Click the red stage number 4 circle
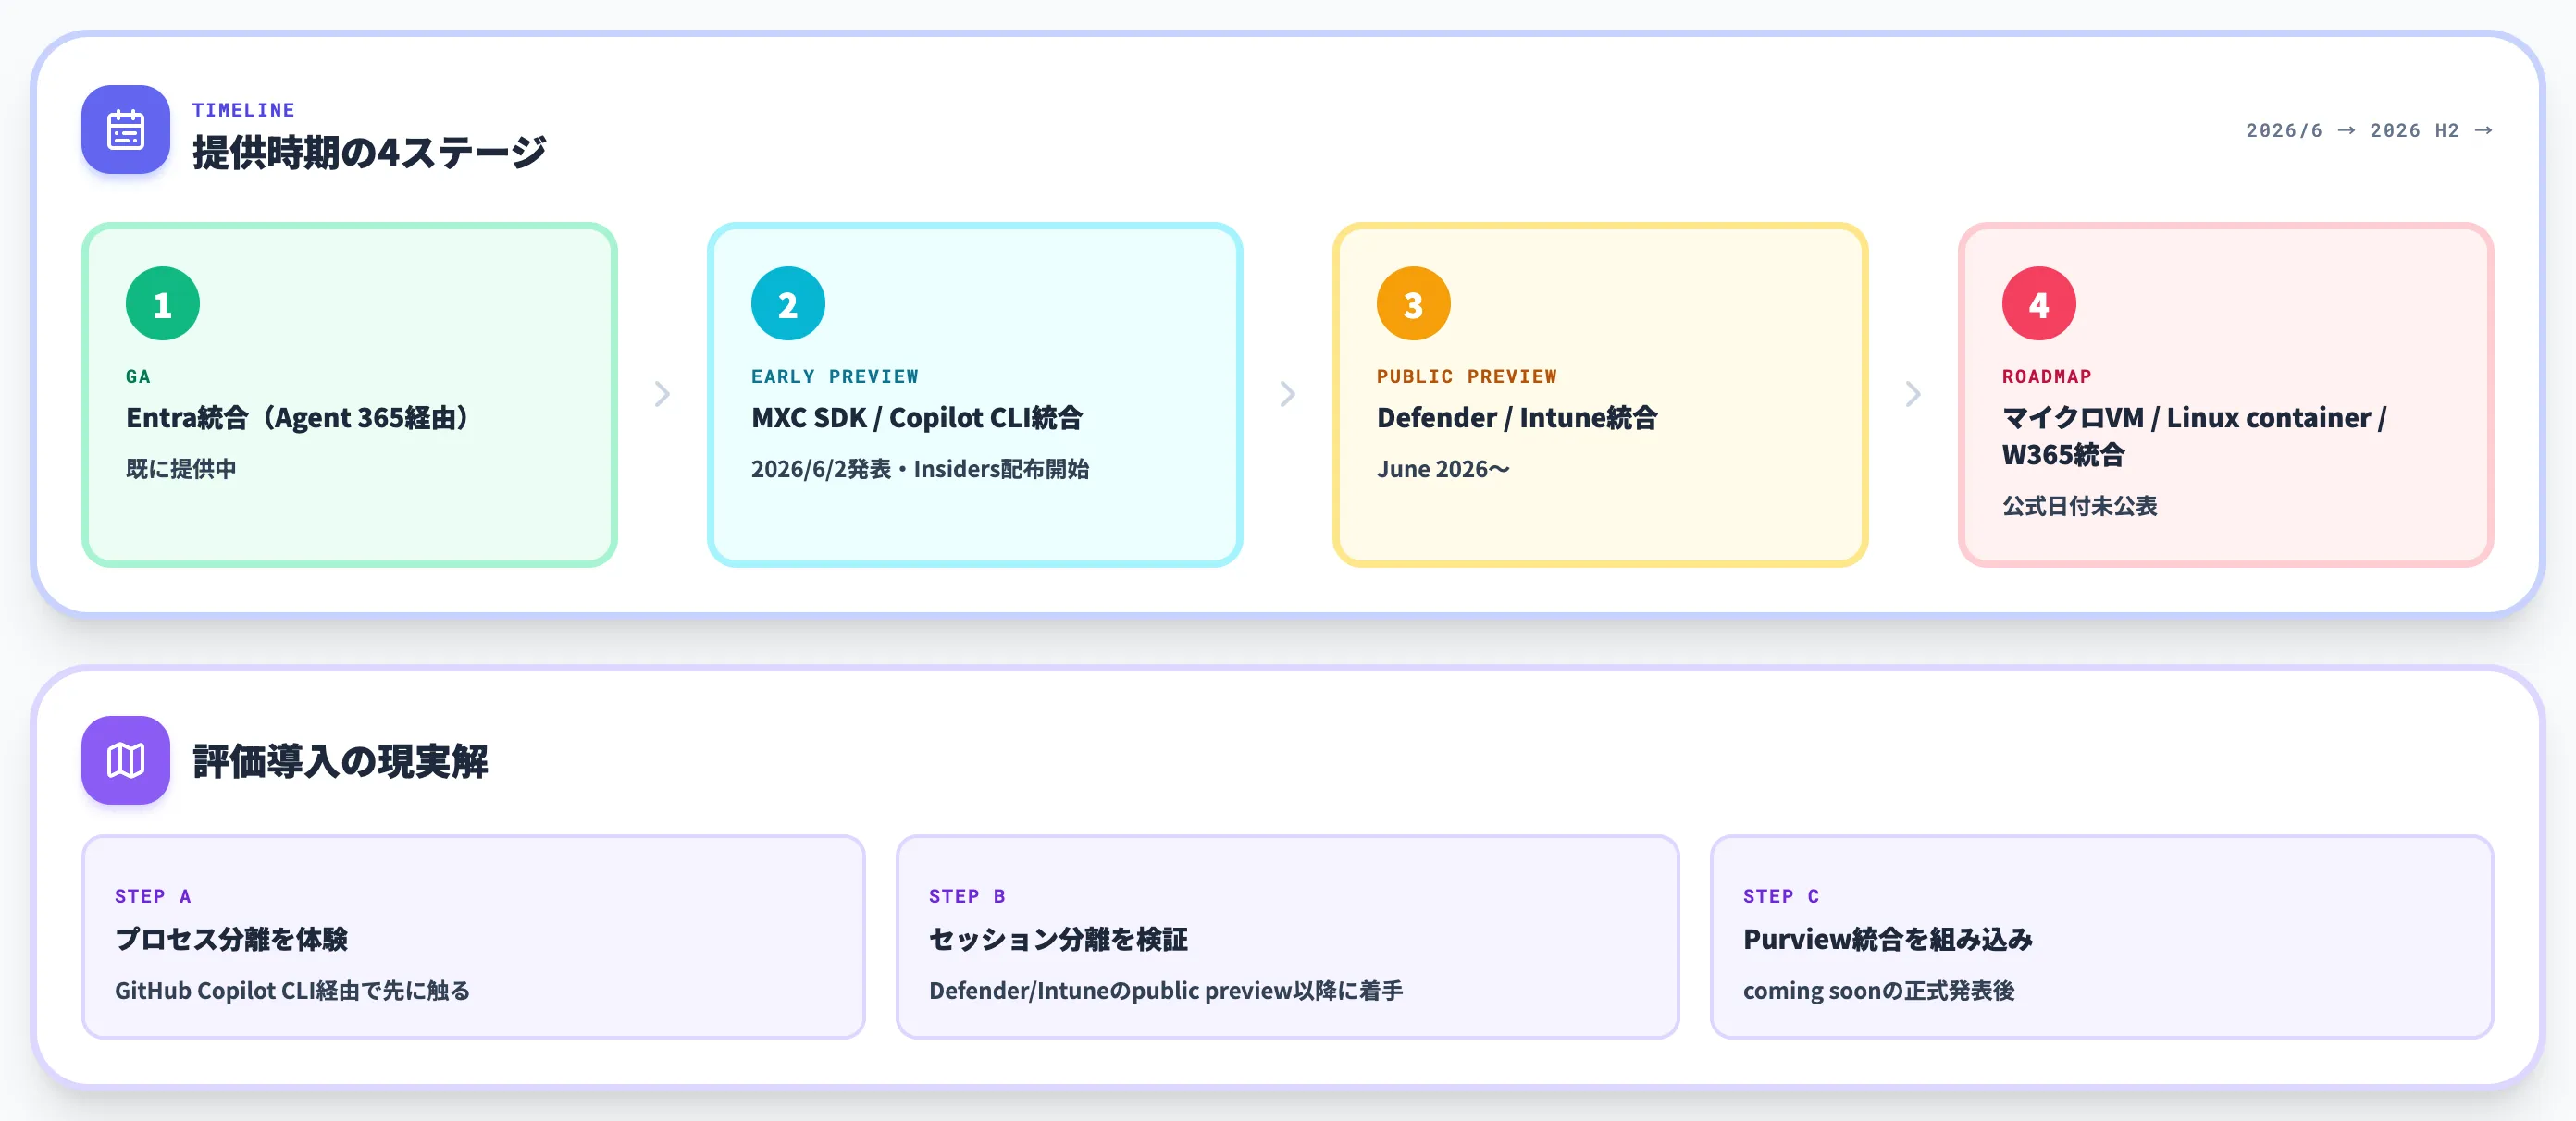 2039,304
